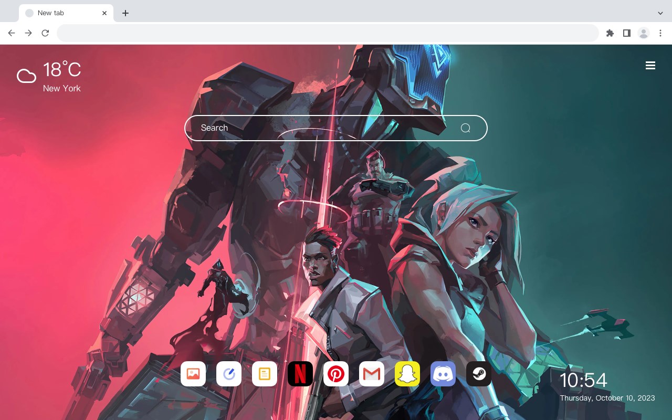Click the cloud weather icon

pyautogui.click(x=26, y=76)
